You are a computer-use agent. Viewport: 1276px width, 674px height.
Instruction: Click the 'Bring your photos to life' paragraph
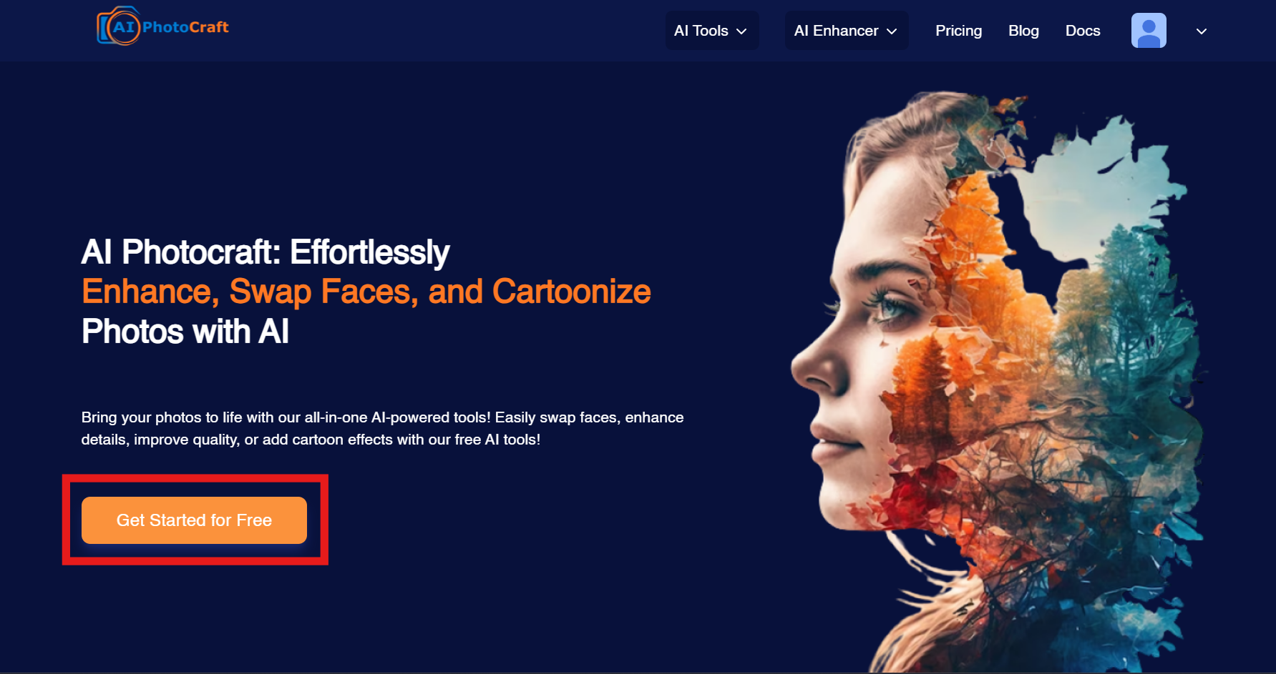tap(382, 428)
